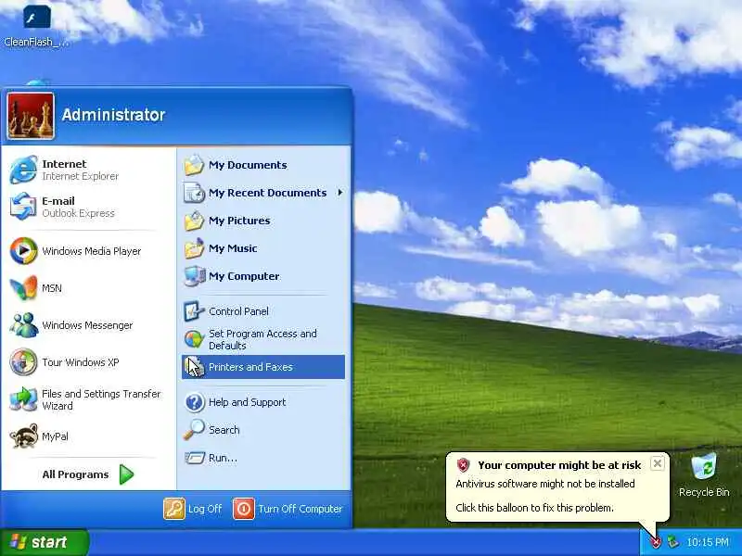Click the MSN butterfly icon
The height and width of the screenshot is (556, 742).
point(23,288)
